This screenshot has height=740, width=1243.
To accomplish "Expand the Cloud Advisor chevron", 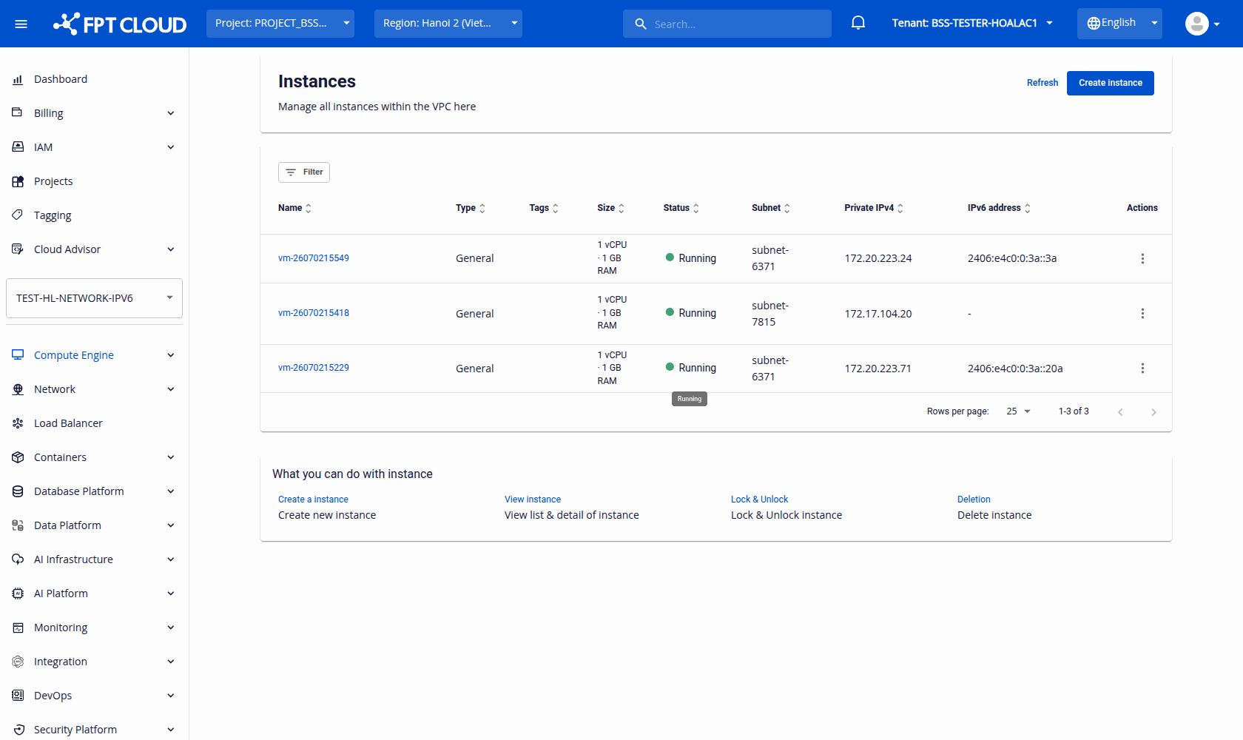I will 171,249.
